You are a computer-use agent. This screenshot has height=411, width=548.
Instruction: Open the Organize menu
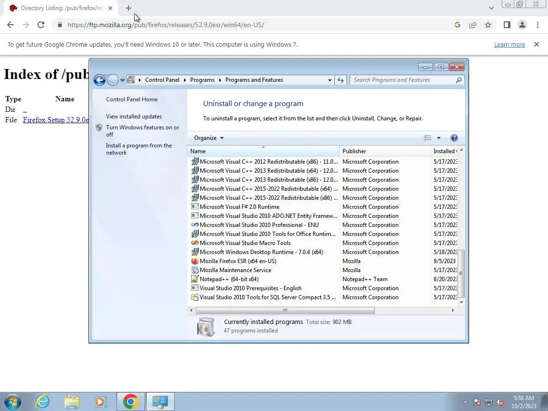click(209, 138)
